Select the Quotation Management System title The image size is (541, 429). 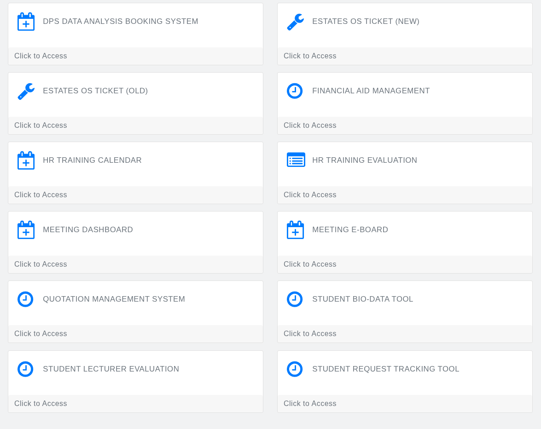point(114,299)
